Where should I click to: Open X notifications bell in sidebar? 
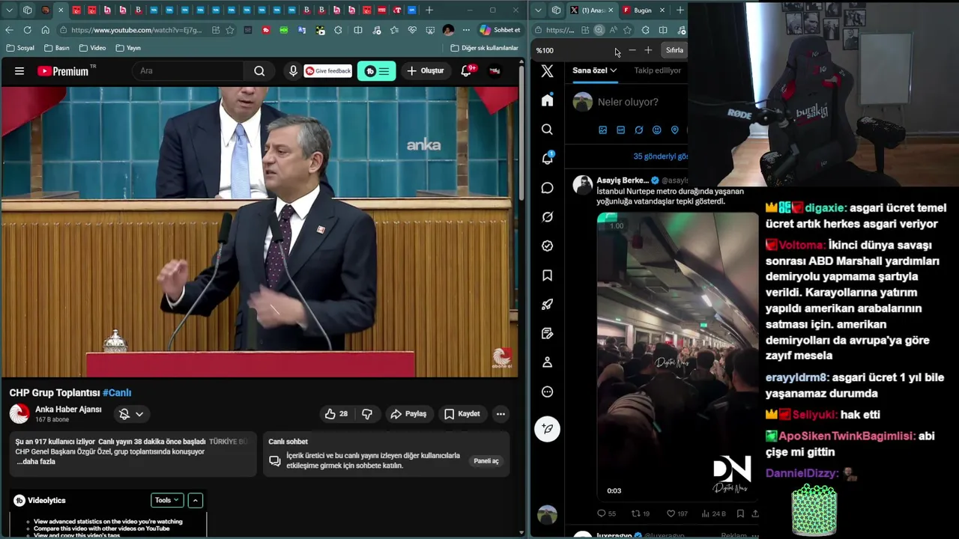point(548,159)
